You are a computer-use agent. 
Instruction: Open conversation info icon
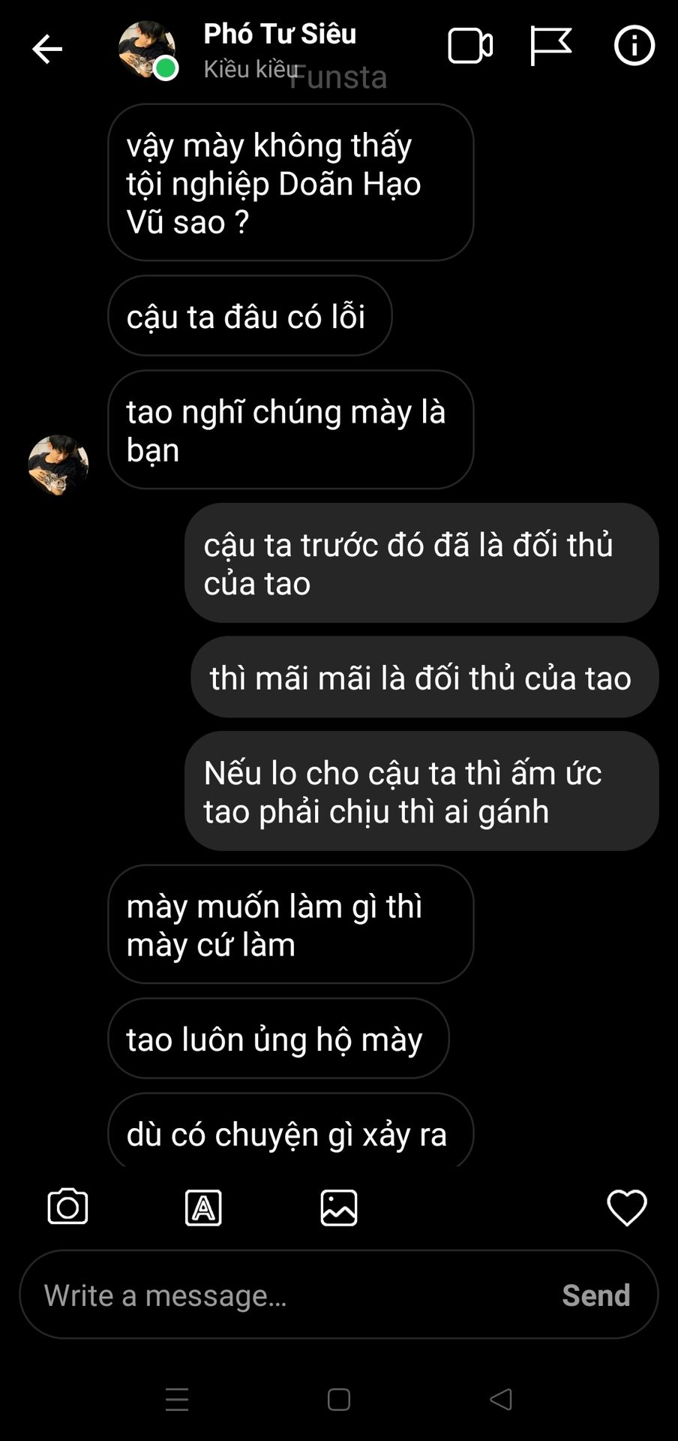tap(634, 46)
